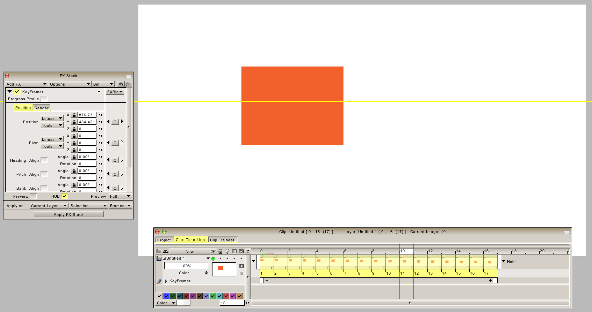Click the collapse layers icon beside folder

click(166, 252)
